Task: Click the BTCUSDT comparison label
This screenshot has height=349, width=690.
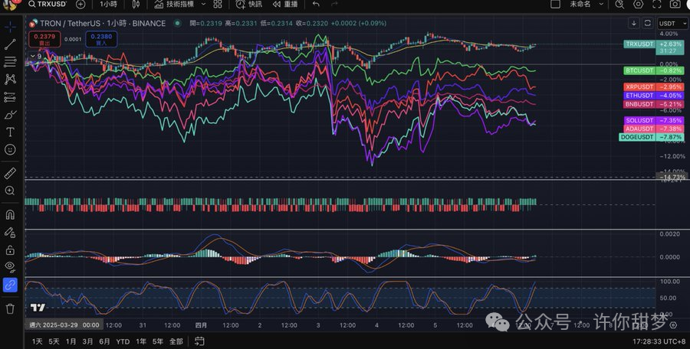Action: click(640, 70)
